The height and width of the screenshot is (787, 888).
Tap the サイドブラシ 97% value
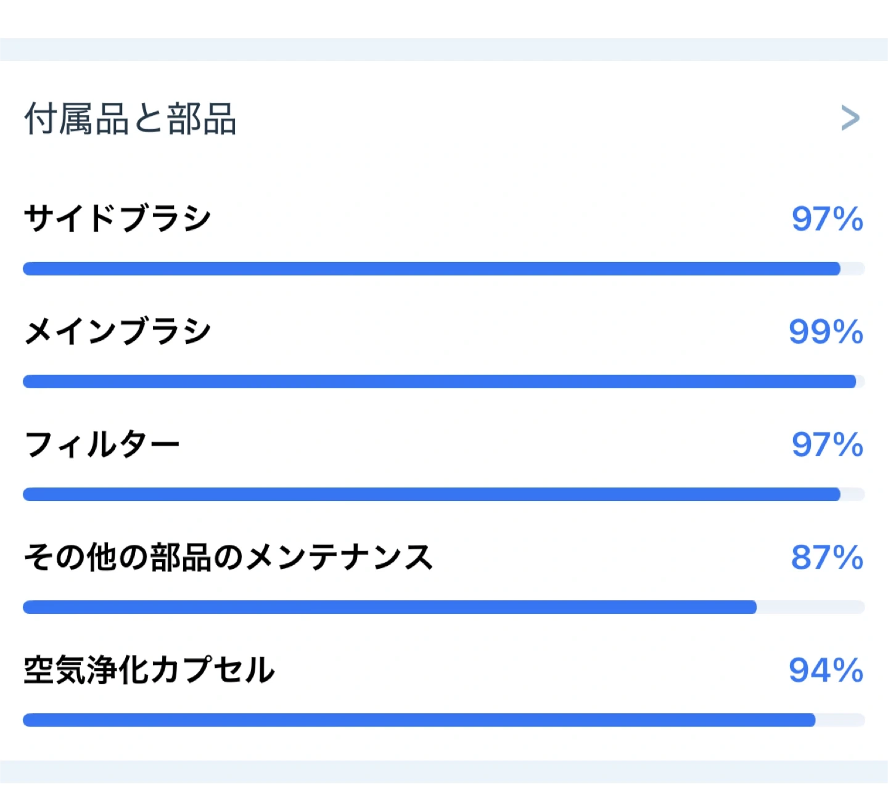pos(827,219)
